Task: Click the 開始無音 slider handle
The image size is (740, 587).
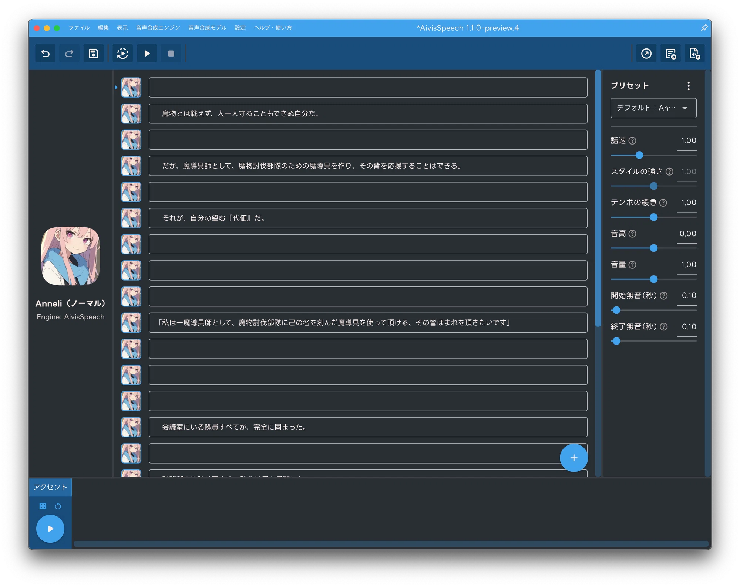Action: [616, 310]
